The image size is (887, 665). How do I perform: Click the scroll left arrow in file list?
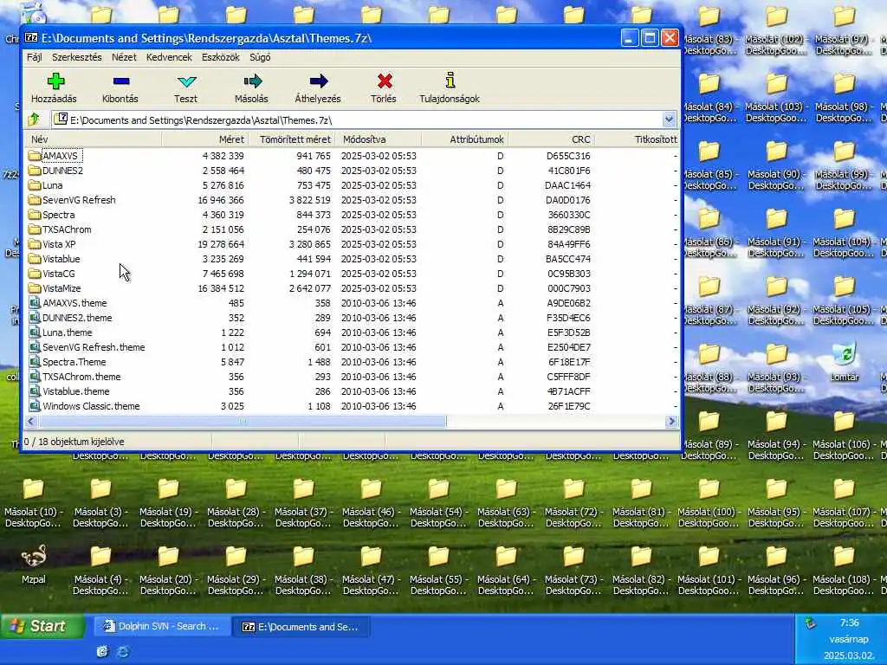(x=32, y=422)
